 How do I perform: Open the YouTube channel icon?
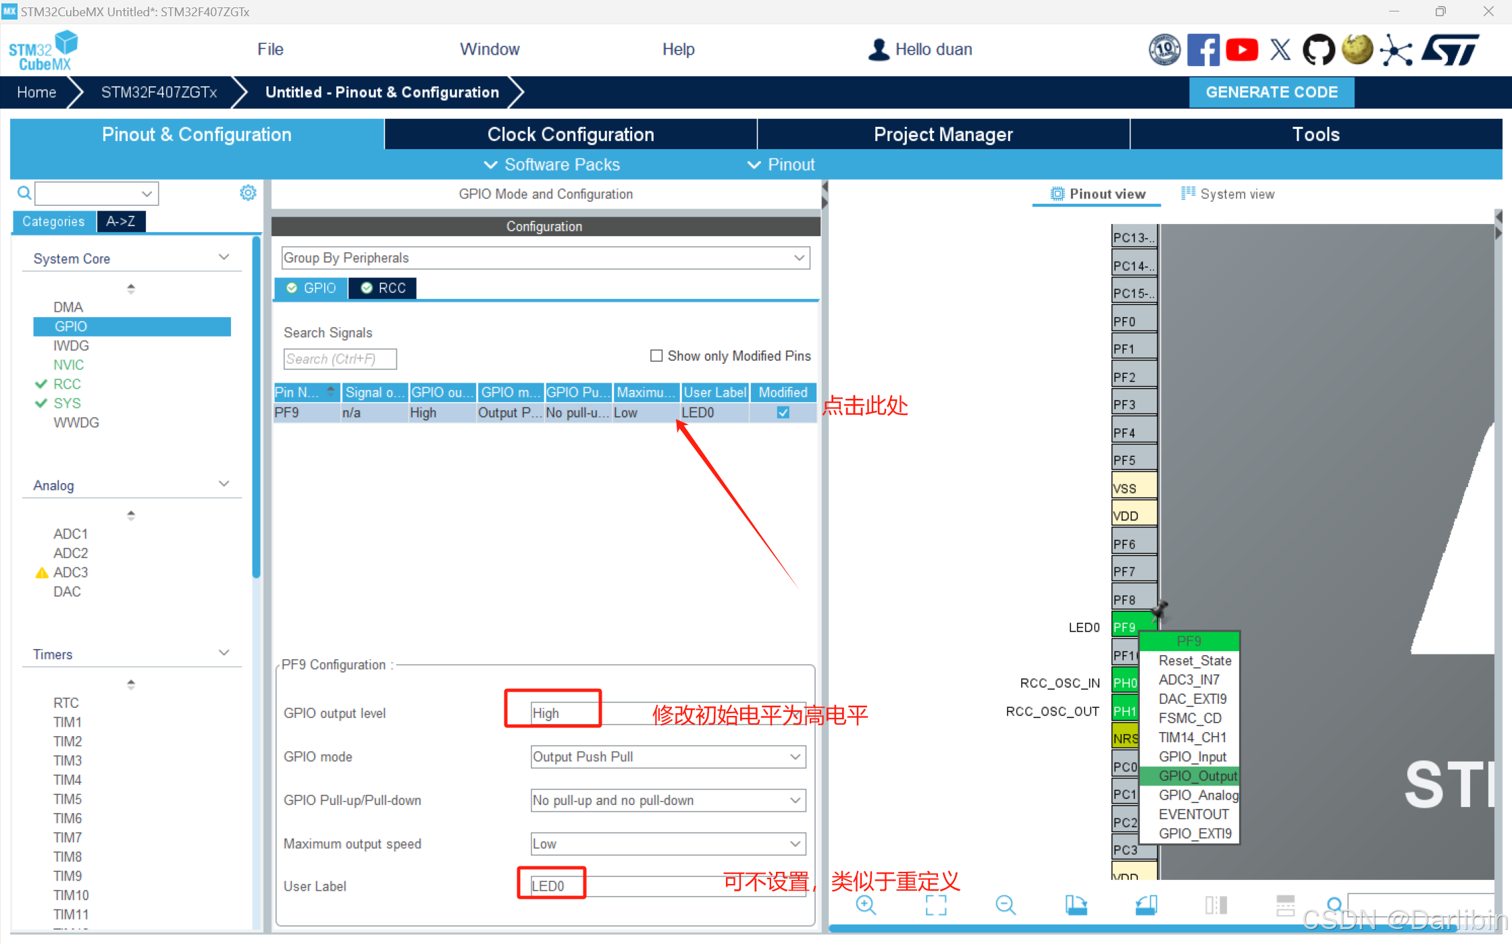(1242, 49)
